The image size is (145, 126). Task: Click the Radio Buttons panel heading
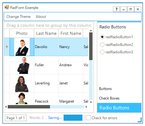tap(113, 27)
